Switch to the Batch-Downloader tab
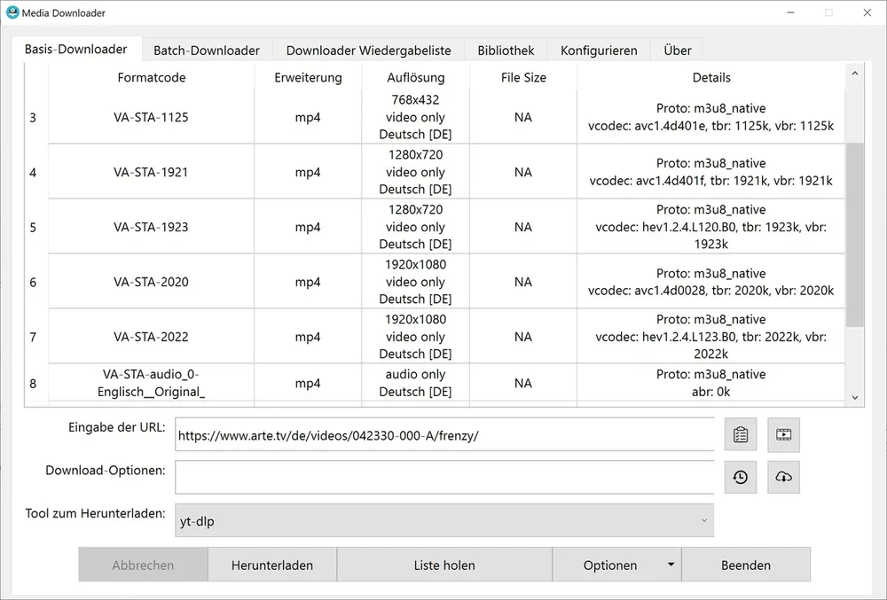The width and height of the screenshot is (887, 600). point(207,51)
